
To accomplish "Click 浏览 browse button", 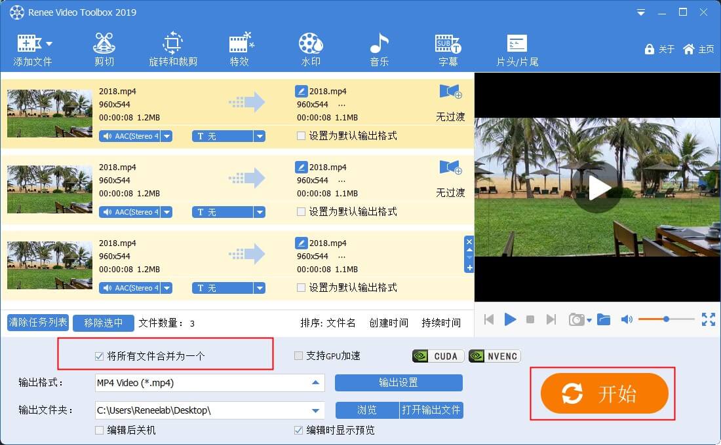I will (x=367, y=410).
